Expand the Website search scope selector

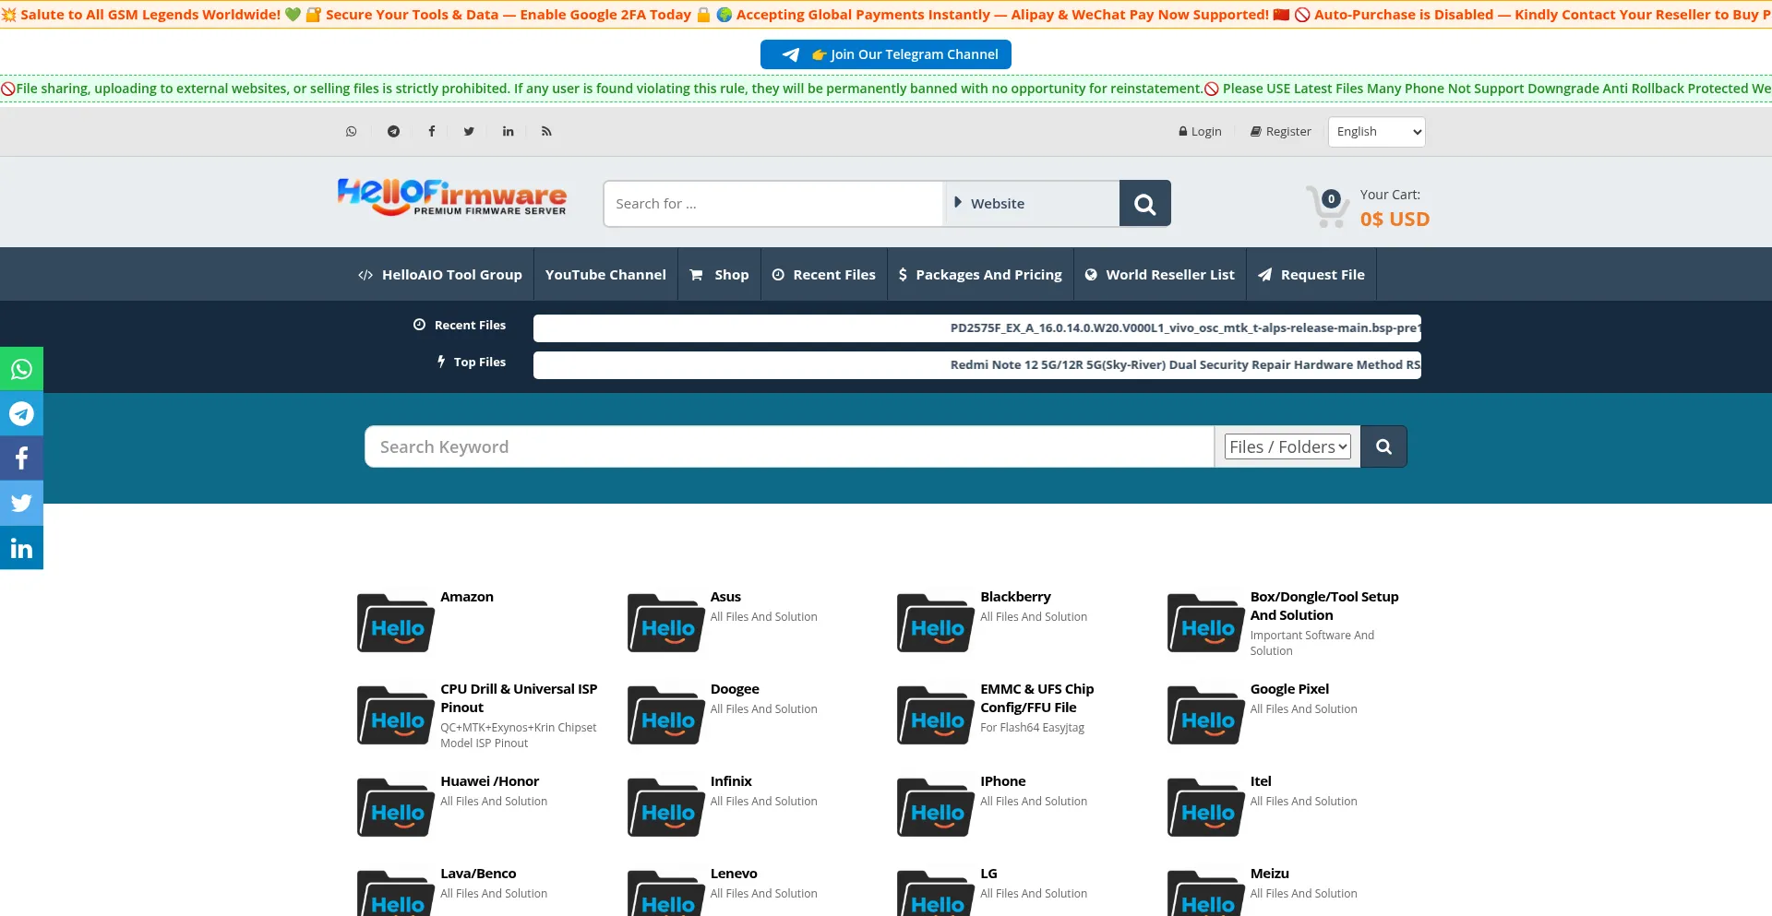(1031, 204)
